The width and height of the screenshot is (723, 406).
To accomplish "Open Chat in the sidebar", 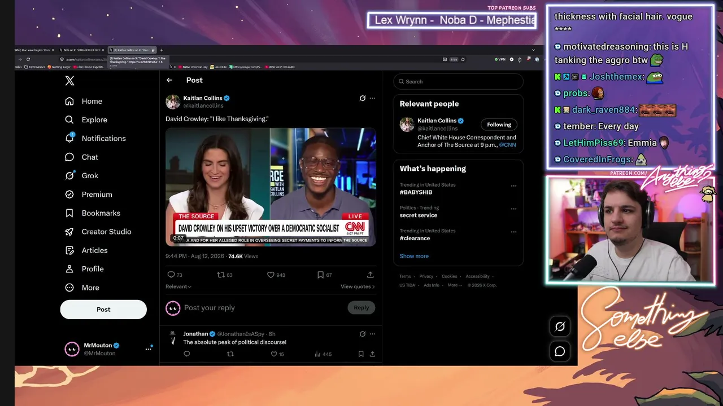I will pos(81,157).
